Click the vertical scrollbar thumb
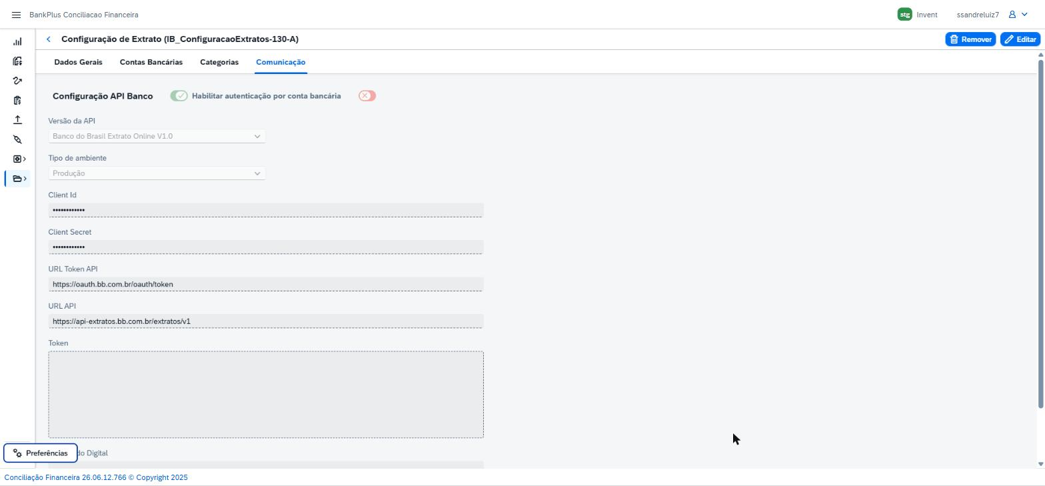 tap(1040, 233)
